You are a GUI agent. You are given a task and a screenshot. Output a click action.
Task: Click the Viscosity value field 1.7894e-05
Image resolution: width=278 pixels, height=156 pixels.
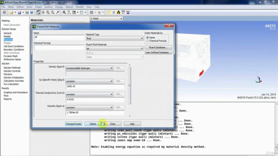click(x=95, y=113)
